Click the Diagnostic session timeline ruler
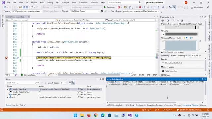The width and height of the screenshot is (212, 119). coord(182,27)
